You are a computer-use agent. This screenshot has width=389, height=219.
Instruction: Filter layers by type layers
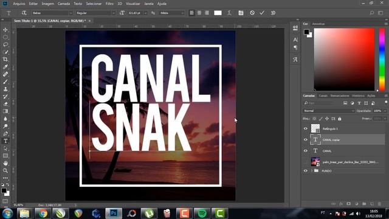359,103
